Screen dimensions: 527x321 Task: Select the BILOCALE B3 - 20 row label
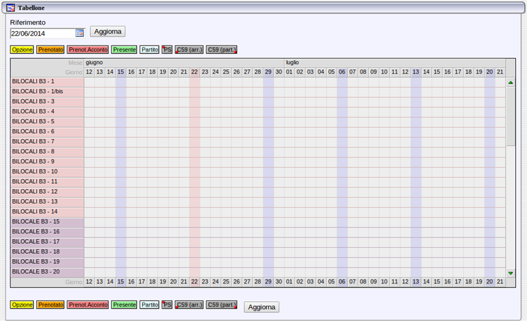[x=47, y=272]
